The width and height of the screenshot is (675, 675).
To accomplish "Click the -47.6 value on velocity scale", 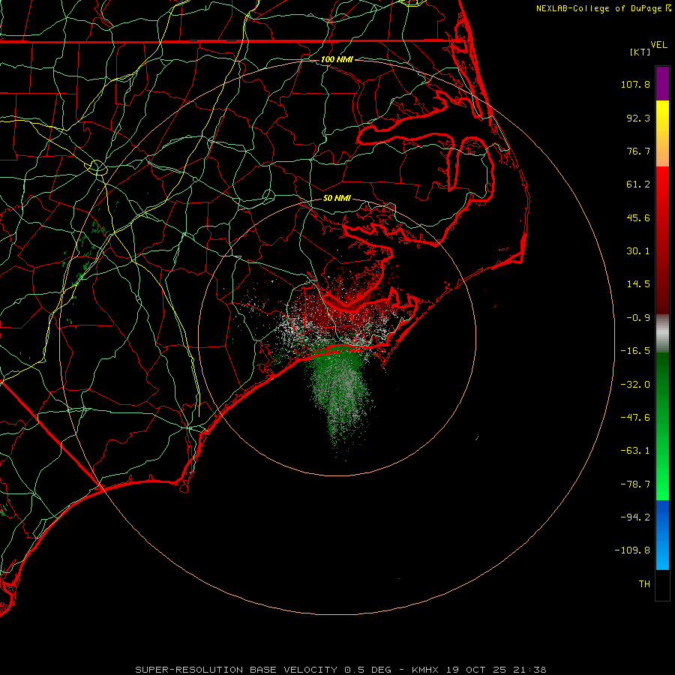I will 635,418.
